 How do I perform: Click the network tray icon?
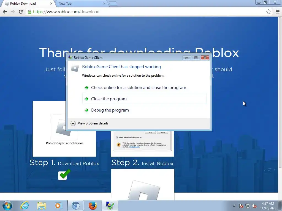pos(248,206)
